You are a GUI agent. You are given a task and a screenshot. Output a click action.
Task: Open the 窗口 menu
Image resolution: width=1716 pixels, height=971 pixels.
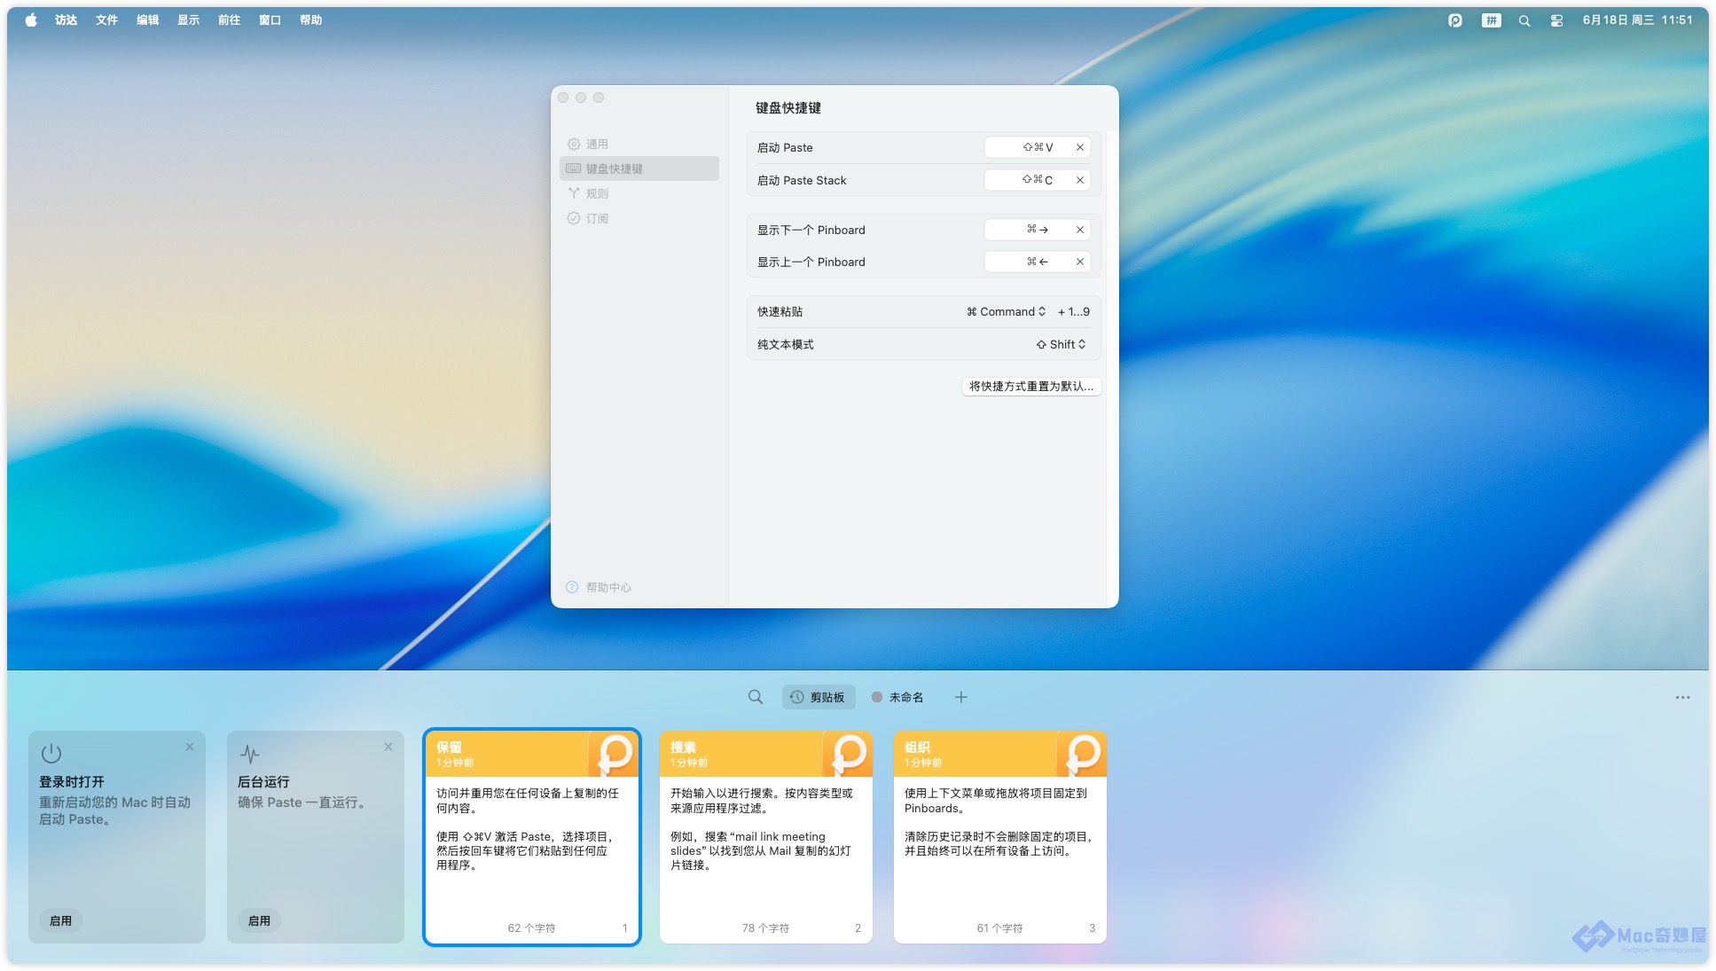(270, 20)
